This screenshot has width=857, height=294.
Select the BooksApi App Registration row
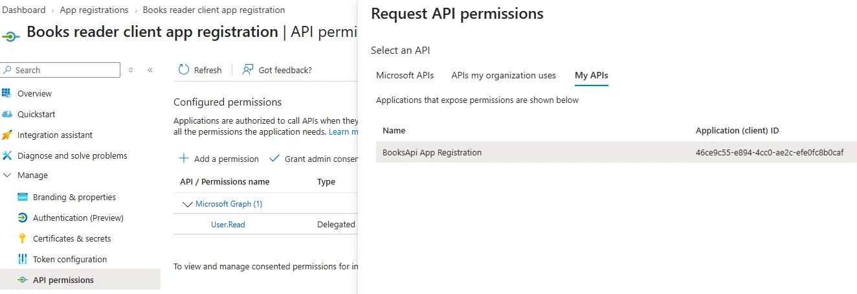[x=616, y=152]
